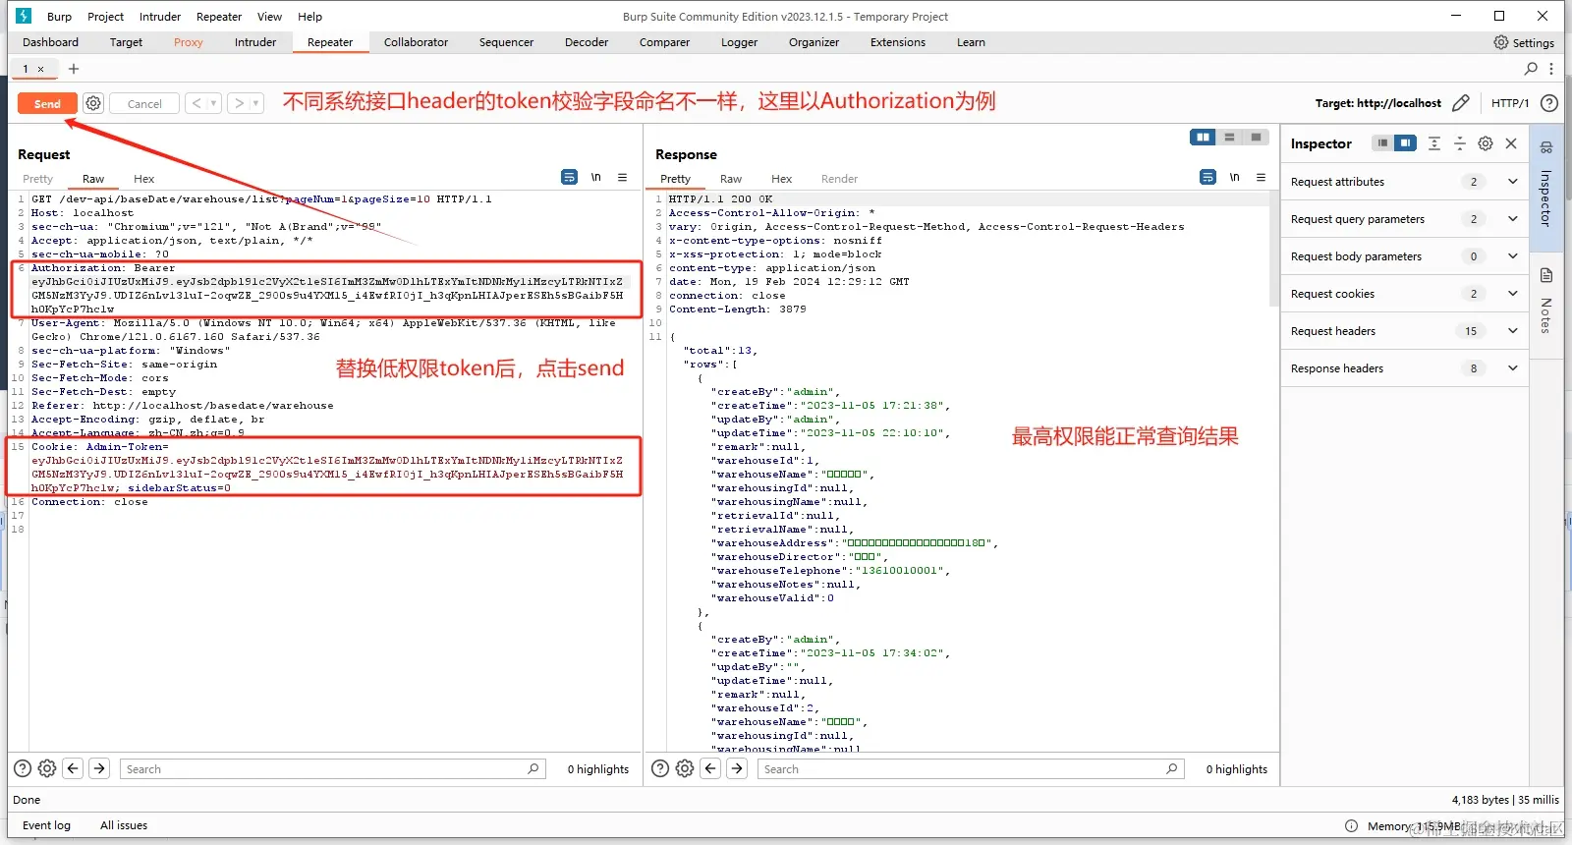
Task: Jump to next response search match
Action: (737, 768)
